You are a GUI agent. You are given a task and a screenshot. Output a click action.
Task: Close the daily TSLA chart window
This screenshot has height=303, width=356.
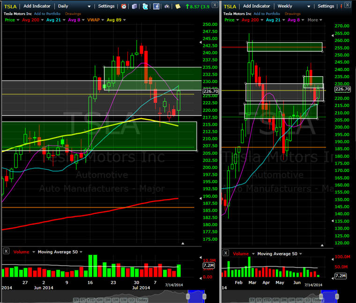tap(215, 5)
